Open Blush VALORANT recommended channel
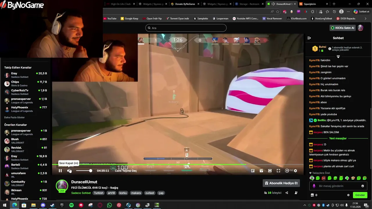This screenshot has height=209, width=372. coord(26,141)
